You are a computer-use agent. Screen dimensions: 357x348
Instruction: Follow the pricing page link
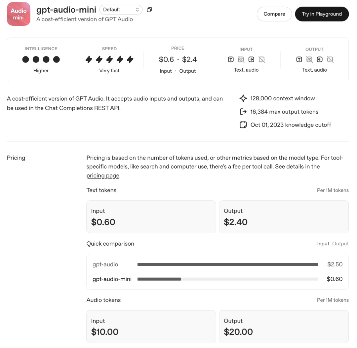[x=103, y=176]
